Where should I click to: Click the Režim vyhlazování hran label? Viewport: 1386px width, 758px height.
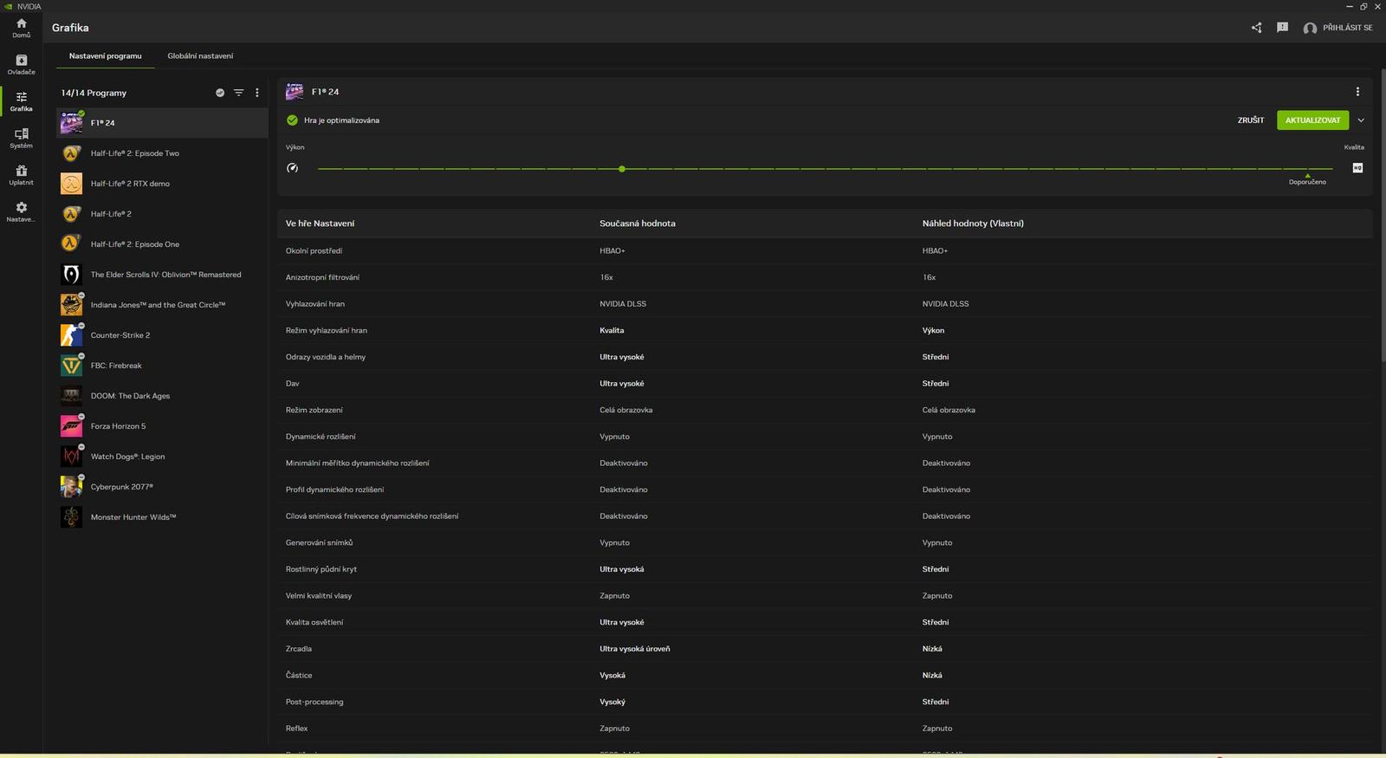click(327, 330)
